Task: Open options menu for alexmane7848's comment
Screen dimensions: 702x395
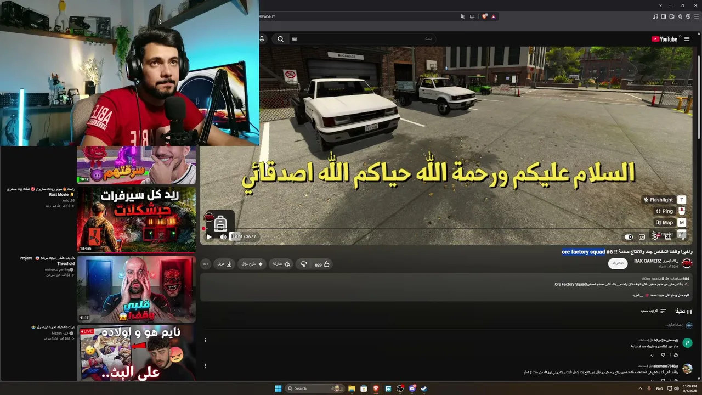Action: 206,366
